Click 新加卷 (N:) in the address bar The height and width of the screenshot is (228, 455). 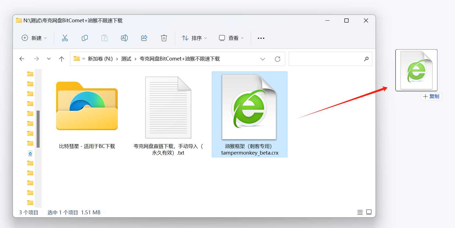(100, 59)
